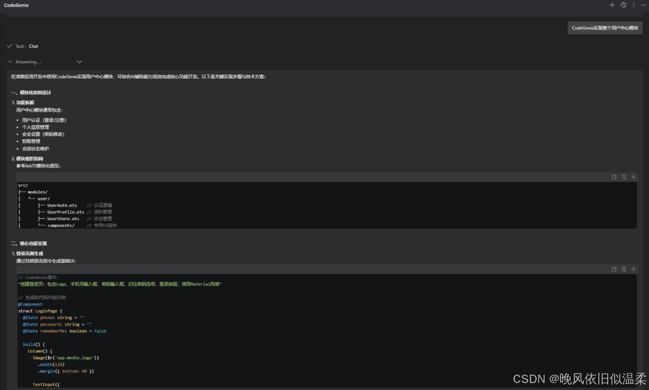Open the three-dot more options menu
This screenshot has width=649, height=390.
click(634, 5)
